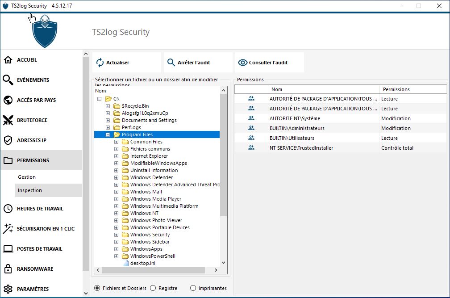This screenshot has width=450, height=298.
Task: Open the PARAMÈTRES section
Action: 42,289
